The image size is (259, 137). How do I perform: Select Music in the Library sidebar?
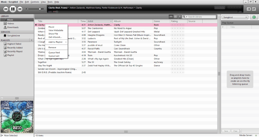coord(17,20)
